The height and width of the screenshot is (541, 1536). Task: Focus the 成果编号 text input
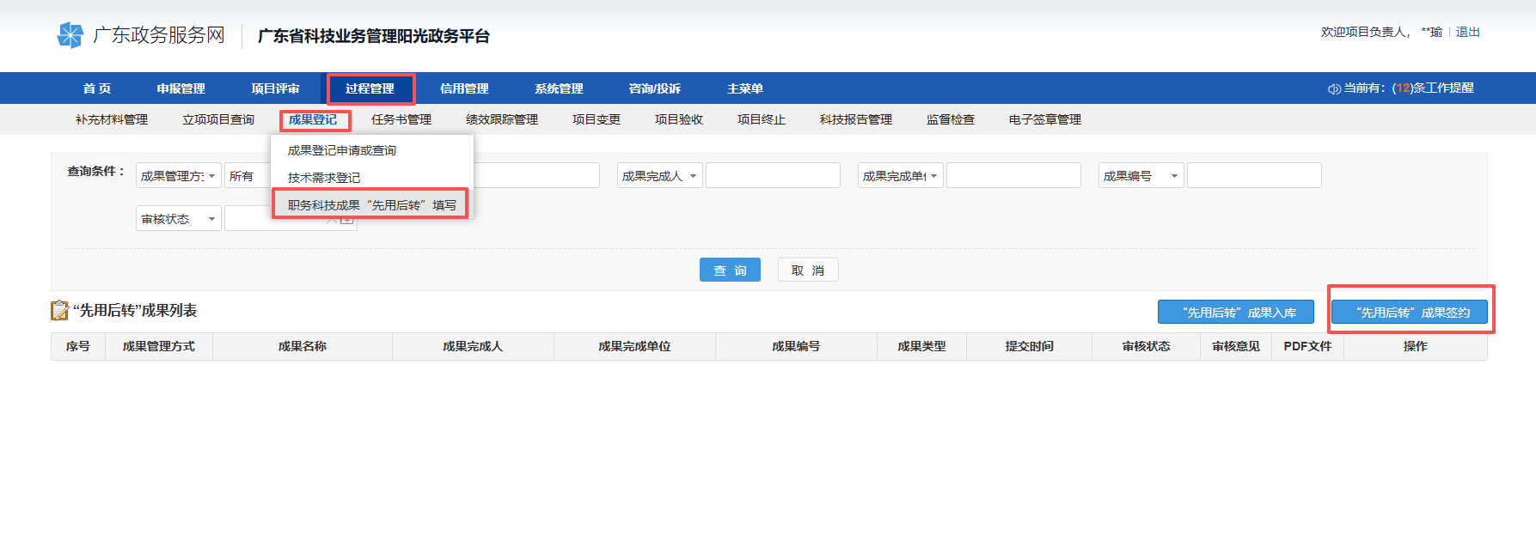[1254, 175]
